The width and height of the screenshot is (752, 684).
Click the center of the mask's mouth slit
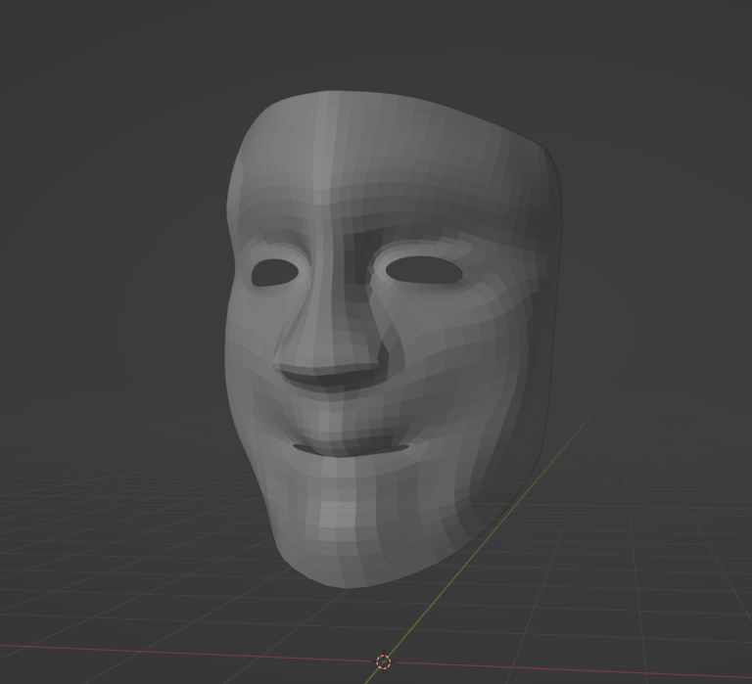[x=350, y=451]
